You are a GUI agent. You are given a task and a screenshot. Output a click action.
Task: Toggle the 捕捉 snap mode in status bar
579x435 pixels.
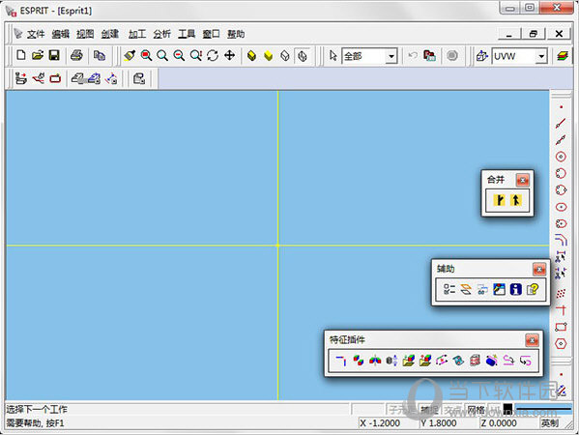[x=429, y=410]
